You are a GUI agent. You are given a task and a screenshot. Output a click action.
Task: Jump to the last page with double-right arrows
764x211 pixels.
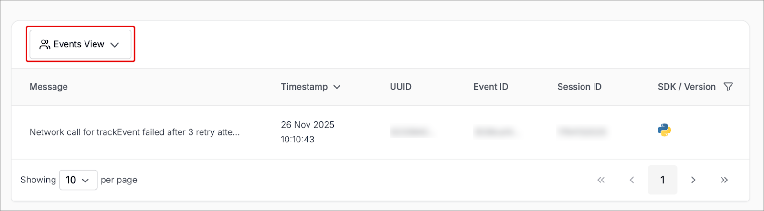pyautogui.click(x=724, y=180)
